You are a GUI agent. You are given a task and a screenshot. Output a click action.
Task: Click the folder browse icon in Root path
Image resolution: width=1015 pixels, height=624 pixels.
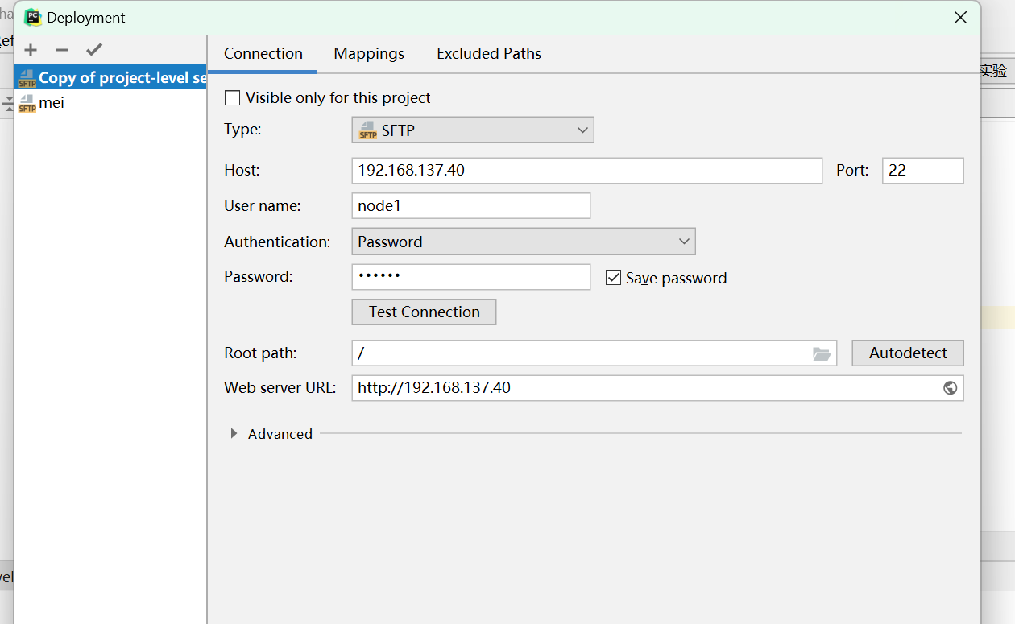pos(822,353)
